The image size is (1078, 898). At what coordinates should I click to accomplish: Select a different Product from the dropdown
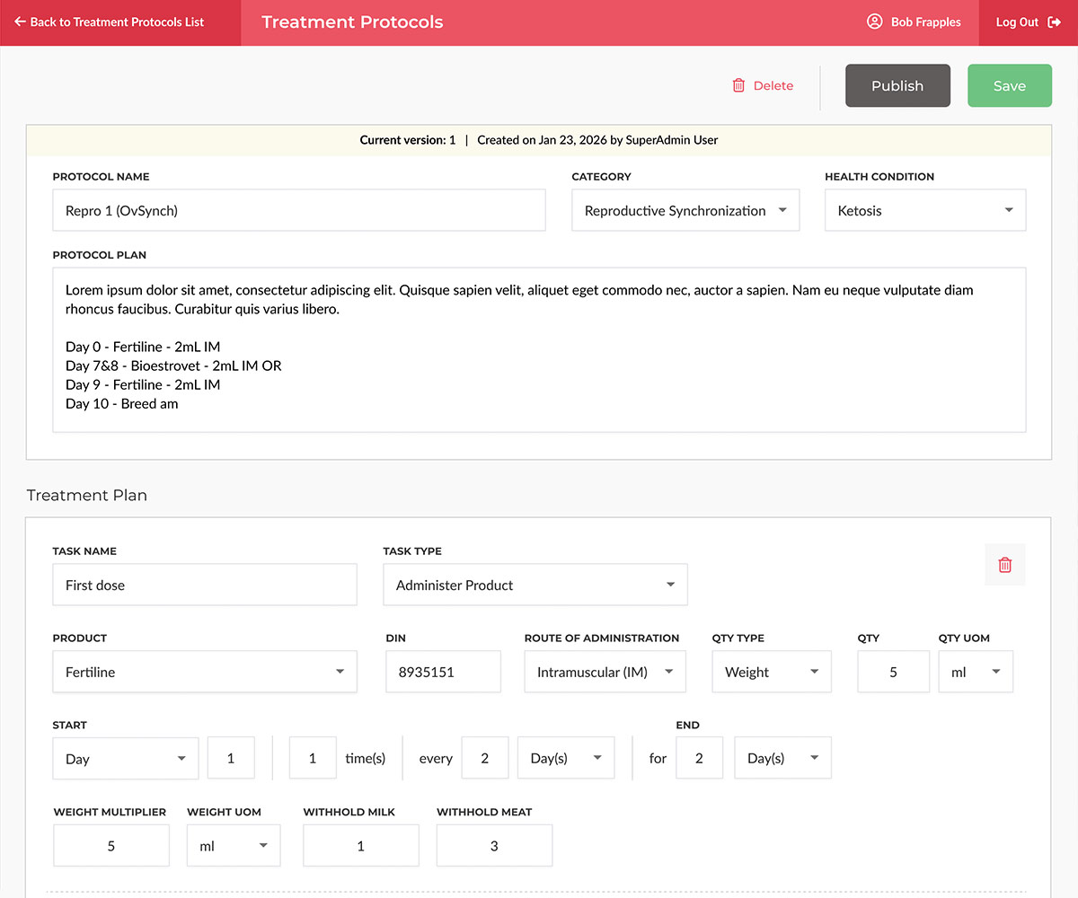[x=205, y=672]
